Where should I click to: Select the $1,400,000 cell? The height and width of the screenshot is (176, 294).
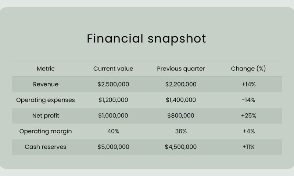point(181,100)
